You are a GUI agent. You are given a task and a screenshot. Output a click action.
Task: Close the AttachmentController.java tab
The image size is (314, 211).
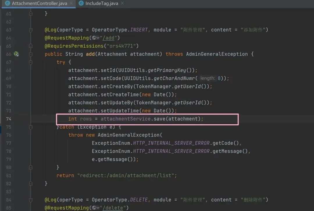[71, 4]
